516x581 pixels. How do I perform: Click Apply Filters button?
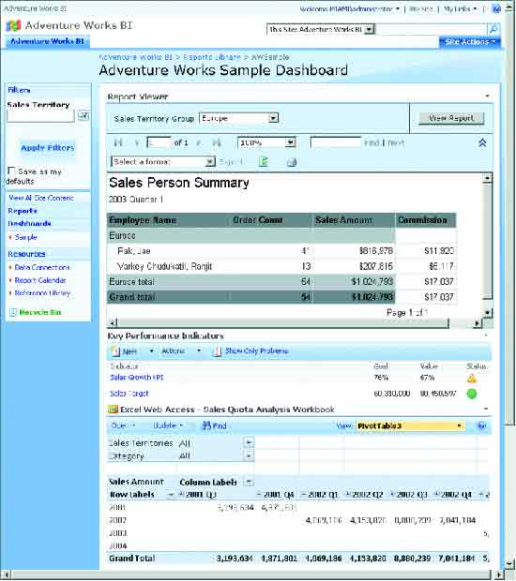pos(48,148)
